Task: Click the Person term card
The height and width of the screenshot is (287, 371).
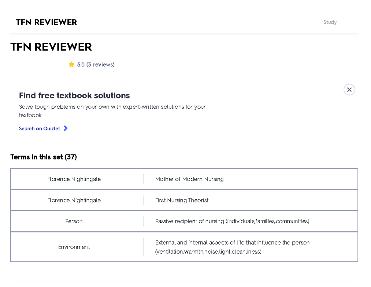Action: click(x=74, y=221)
